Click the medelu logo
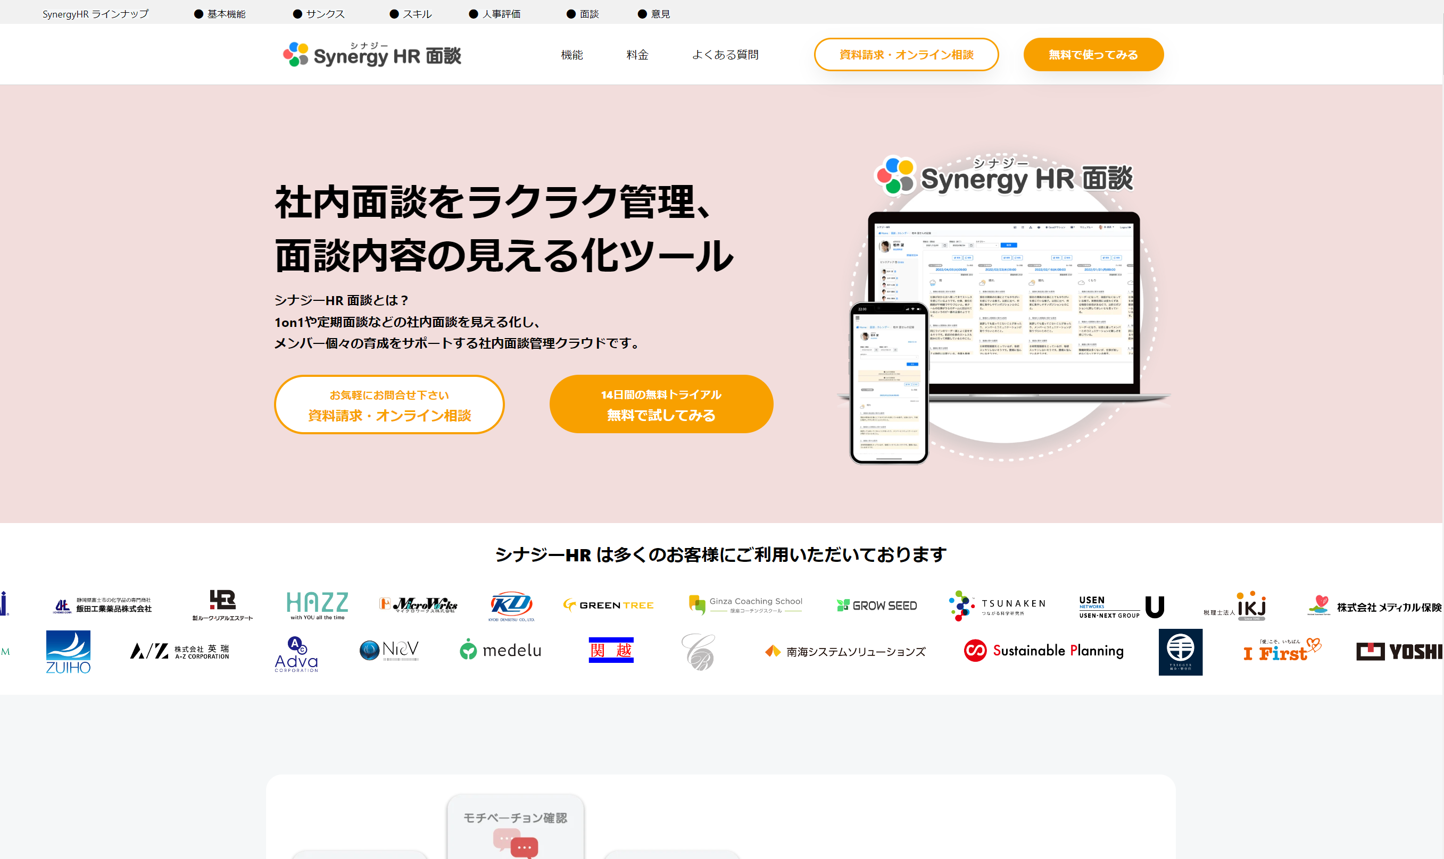Image resolution: width=1444 pixels, height=859 pixels. [x=501, y=651]
